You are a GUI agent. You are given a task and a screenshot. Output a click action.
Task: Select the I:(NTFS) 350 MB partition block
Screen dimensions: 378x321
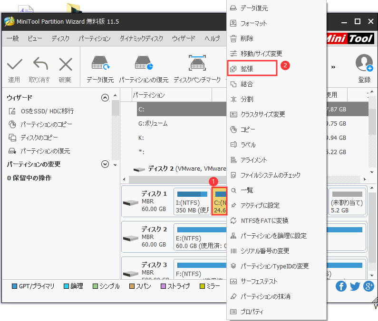pos(192,202)
